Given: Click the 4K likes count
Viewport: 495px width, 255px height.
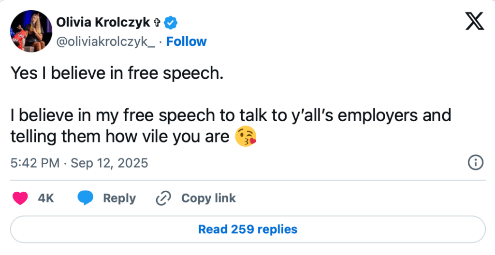Looking at the screenshot, I should pos(45,198).
